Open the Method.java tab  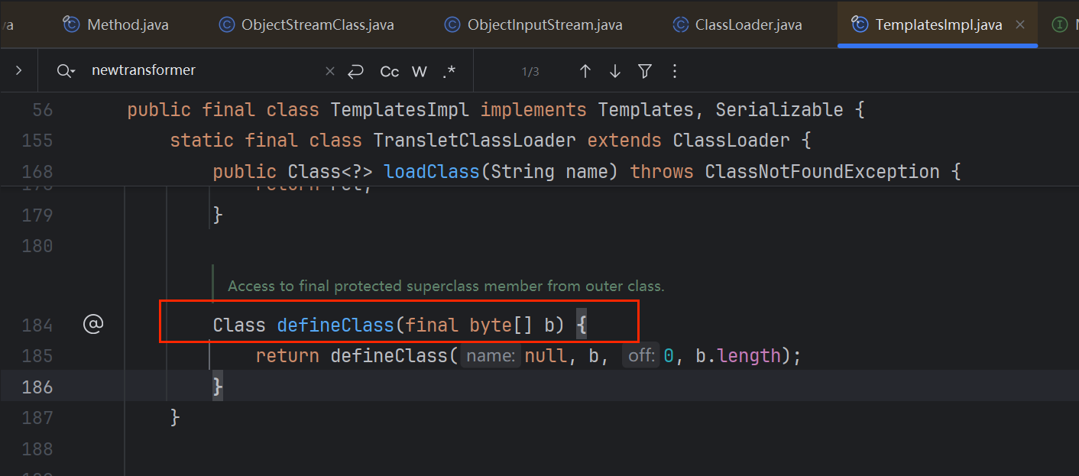point(128,24)
